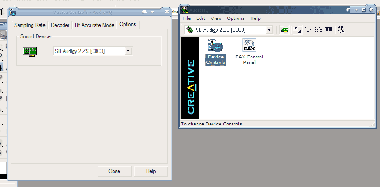Click the stick-on-top icon in Device Controls title bar

[144, 12]
